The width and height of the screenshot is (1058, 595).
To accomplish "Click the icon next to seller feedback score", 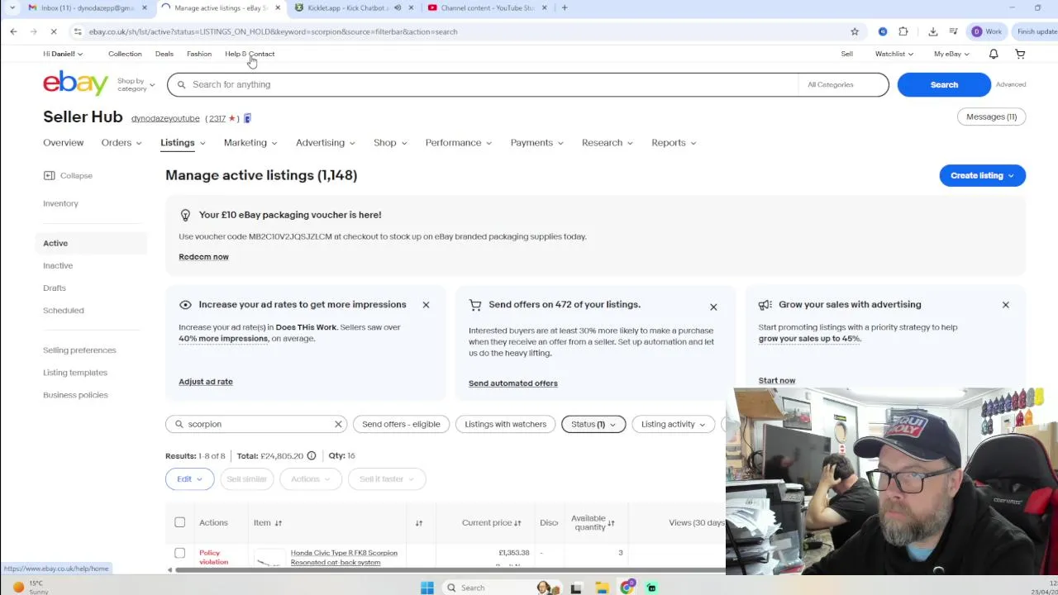I will [247, 118].
